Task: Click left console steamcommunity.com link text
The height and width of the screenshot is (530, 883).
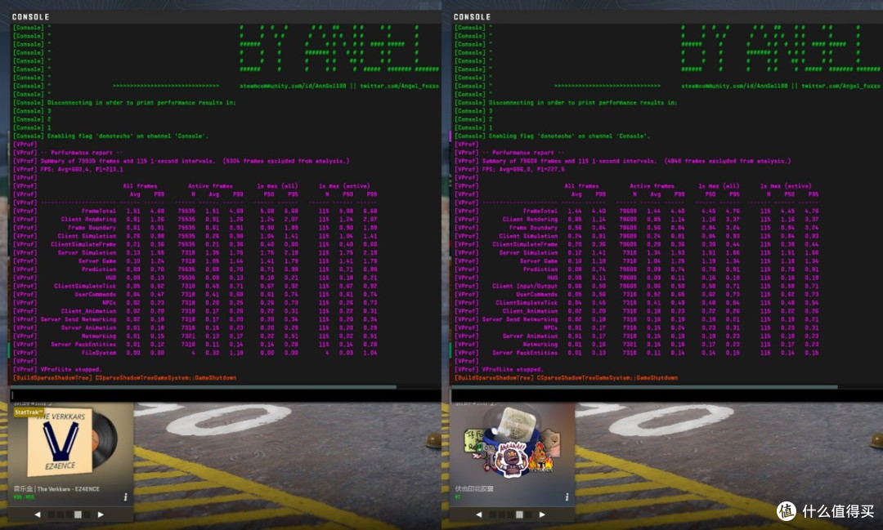Action: (293, 86)
